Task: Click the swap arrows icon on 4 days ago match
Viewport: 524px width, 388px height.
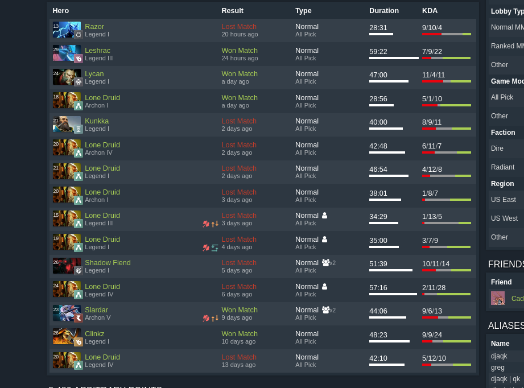Action: (x=215, y=247)
